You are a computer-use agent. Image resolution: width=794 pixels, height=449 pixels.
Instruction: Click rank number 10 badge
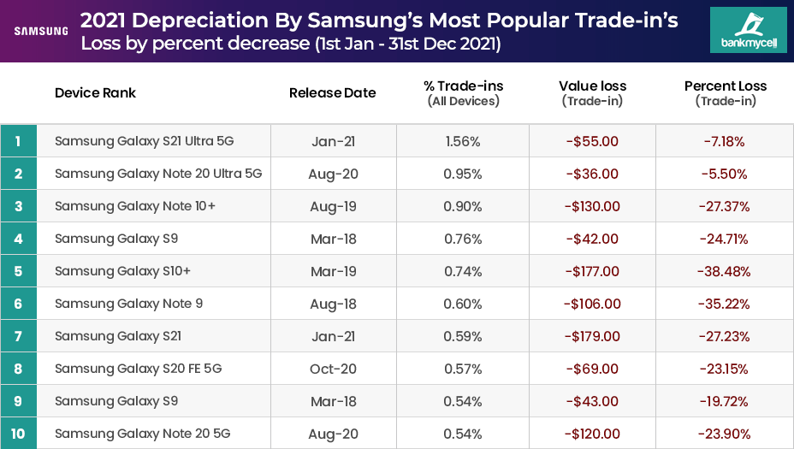pyautogui.click(x=18, y=434)
